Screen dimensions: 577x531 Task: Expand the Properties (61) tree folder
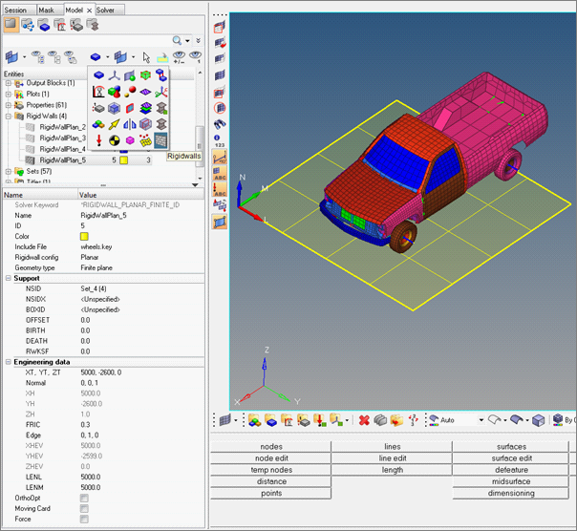(x=8, y=105)
